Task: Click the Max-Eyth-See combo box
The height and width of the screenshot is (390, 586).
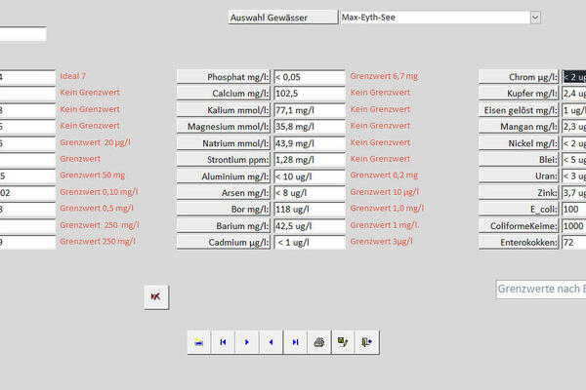Action: coord(433,18)
